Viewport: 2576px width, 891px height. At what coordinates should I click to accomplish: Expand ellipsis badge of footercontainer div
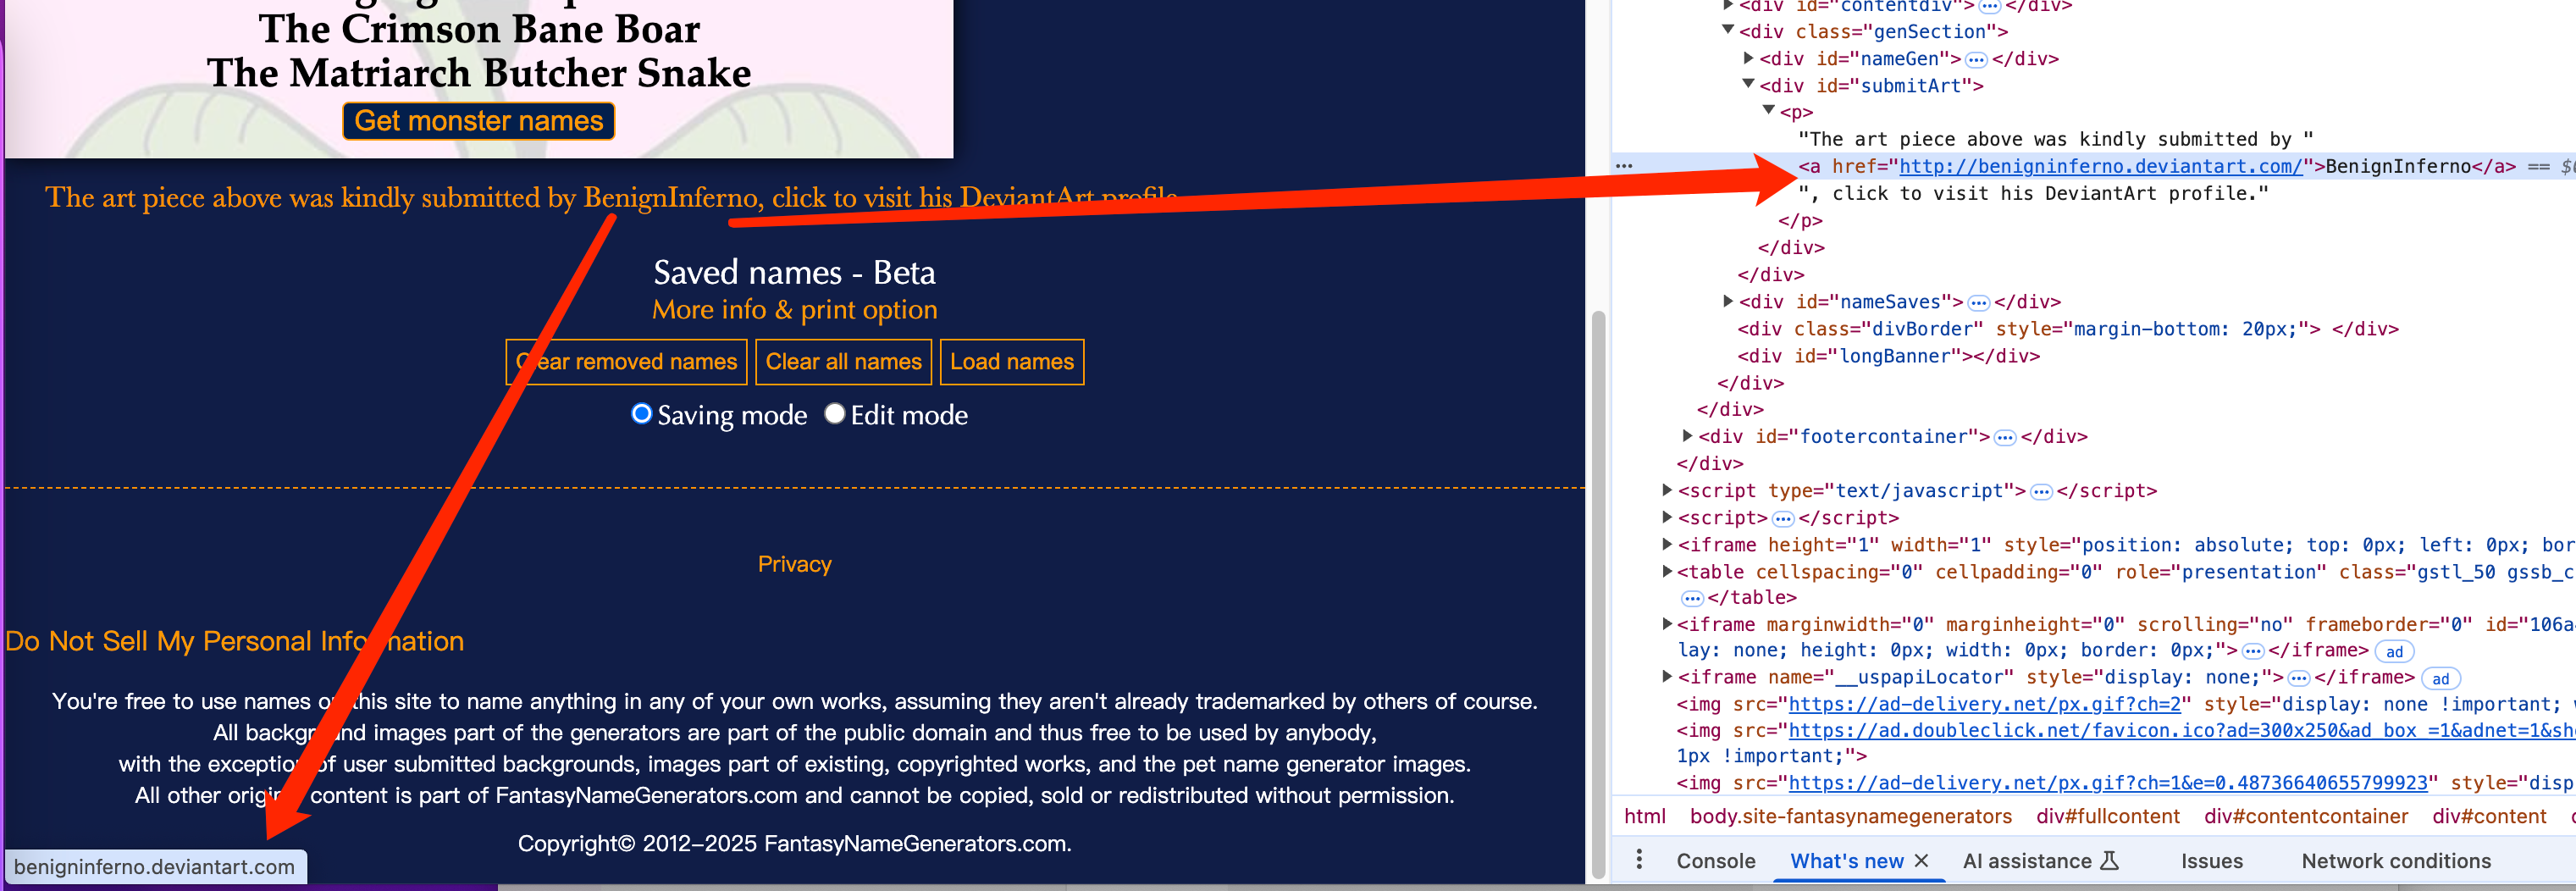click(2005, 437)
